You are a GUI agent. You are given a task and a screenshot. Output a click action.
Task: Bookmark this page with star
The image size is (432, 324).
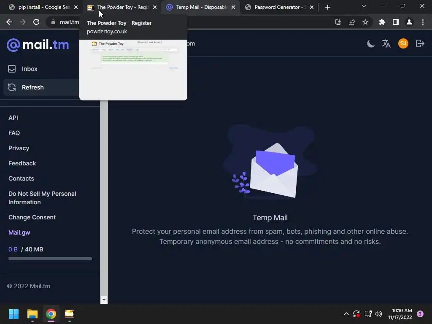[365, 22]
